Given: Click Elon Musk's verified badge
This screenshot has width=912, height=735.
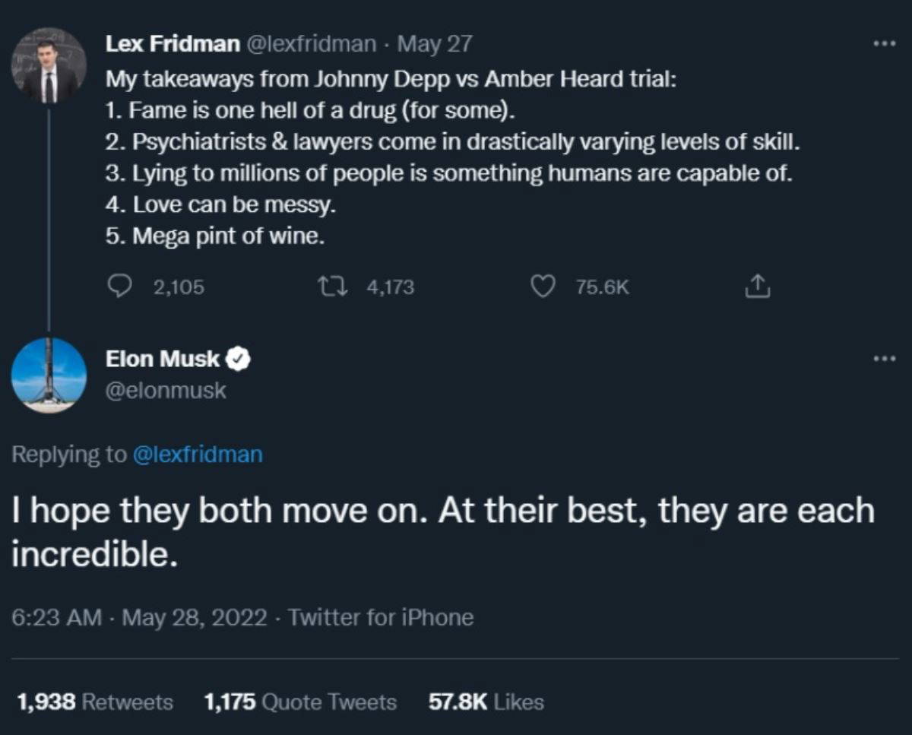Looking at the screenshot, I should pyautogui.click(x=240, y=359).
